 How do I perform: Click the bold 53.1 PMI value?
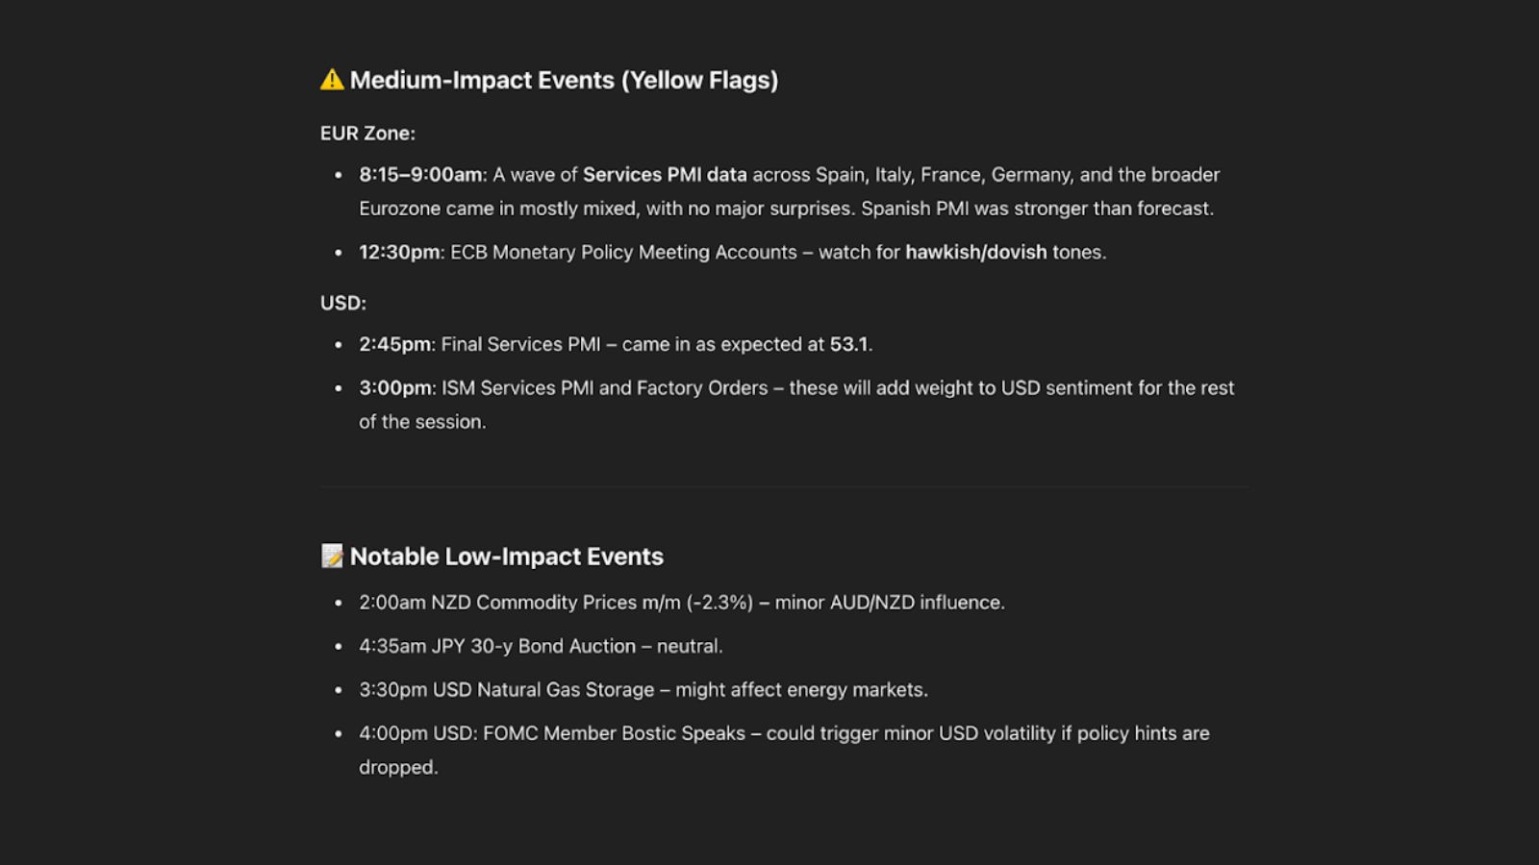[x=848, y=345]
